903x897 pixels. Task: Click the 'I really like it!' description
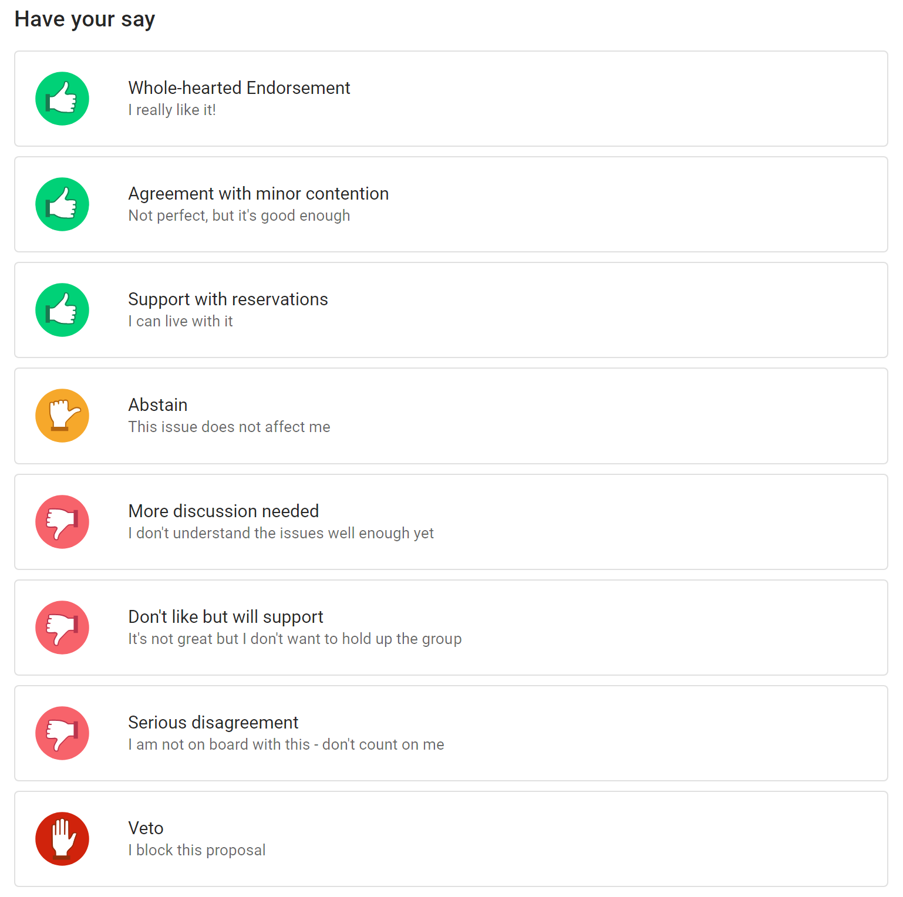(172, 110)
